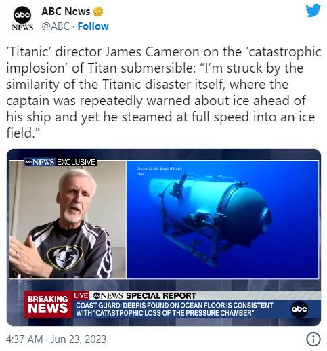Screen dimensions: 327x351
Task: Click the tweet text about James Cameron
Action: click(163, 92)
